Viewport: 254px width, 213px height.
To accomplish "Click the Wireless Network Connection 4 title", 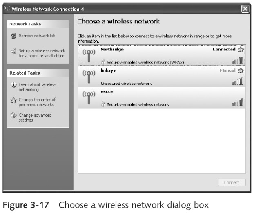I will coord(48,9).
